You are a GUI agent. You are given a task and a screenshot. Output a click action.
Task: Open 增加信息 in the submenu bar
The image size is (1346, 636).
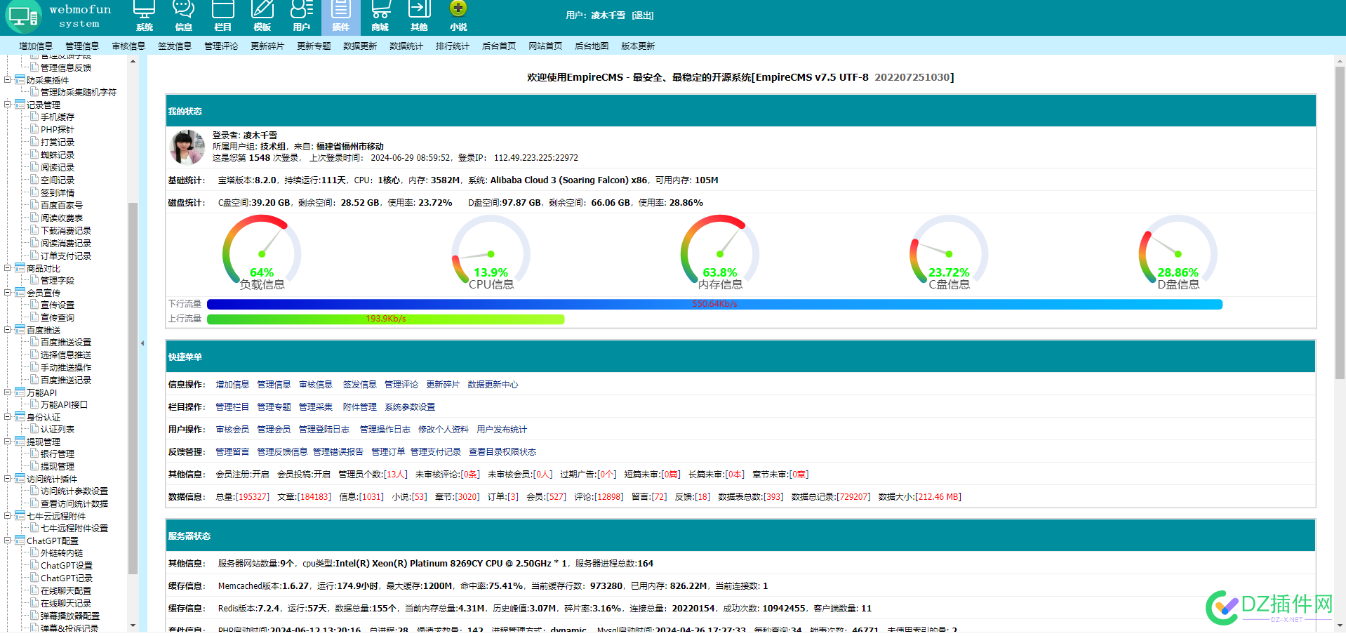[x=36, y=46]
